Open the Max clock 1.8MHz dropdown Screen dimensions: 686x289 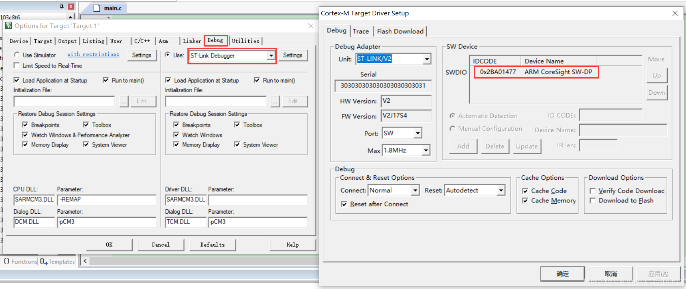[x=426, y=150]
